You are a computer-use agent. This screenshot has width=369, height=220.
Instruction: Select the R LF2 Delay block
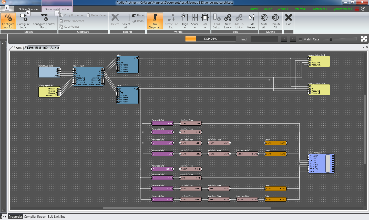(275, 200)
